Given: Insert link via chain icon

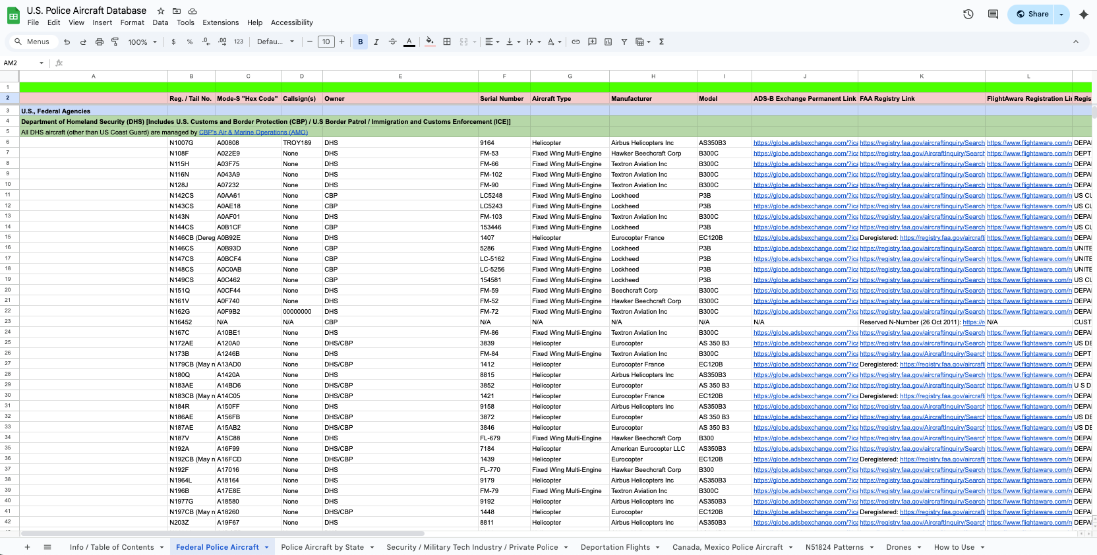Looking at the screenshot, I should click(x=576, y=42).
